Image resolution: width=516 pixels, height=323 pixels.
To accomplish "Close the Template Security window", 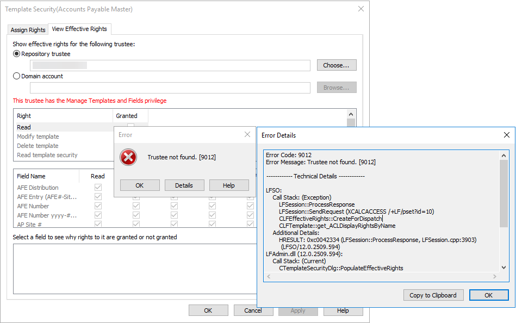I will [x=361, y=9].
